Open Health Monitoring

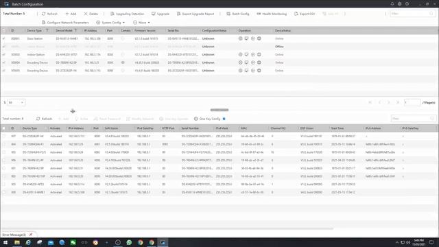[x=272, y=14]
